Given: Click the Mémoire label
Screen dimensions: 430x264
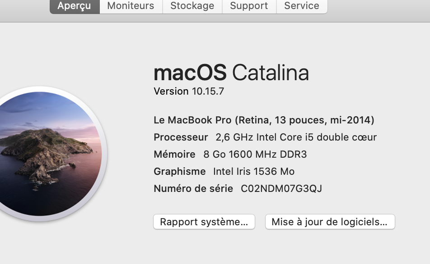Looking at the screenshot, I should (x=174, y=155).
